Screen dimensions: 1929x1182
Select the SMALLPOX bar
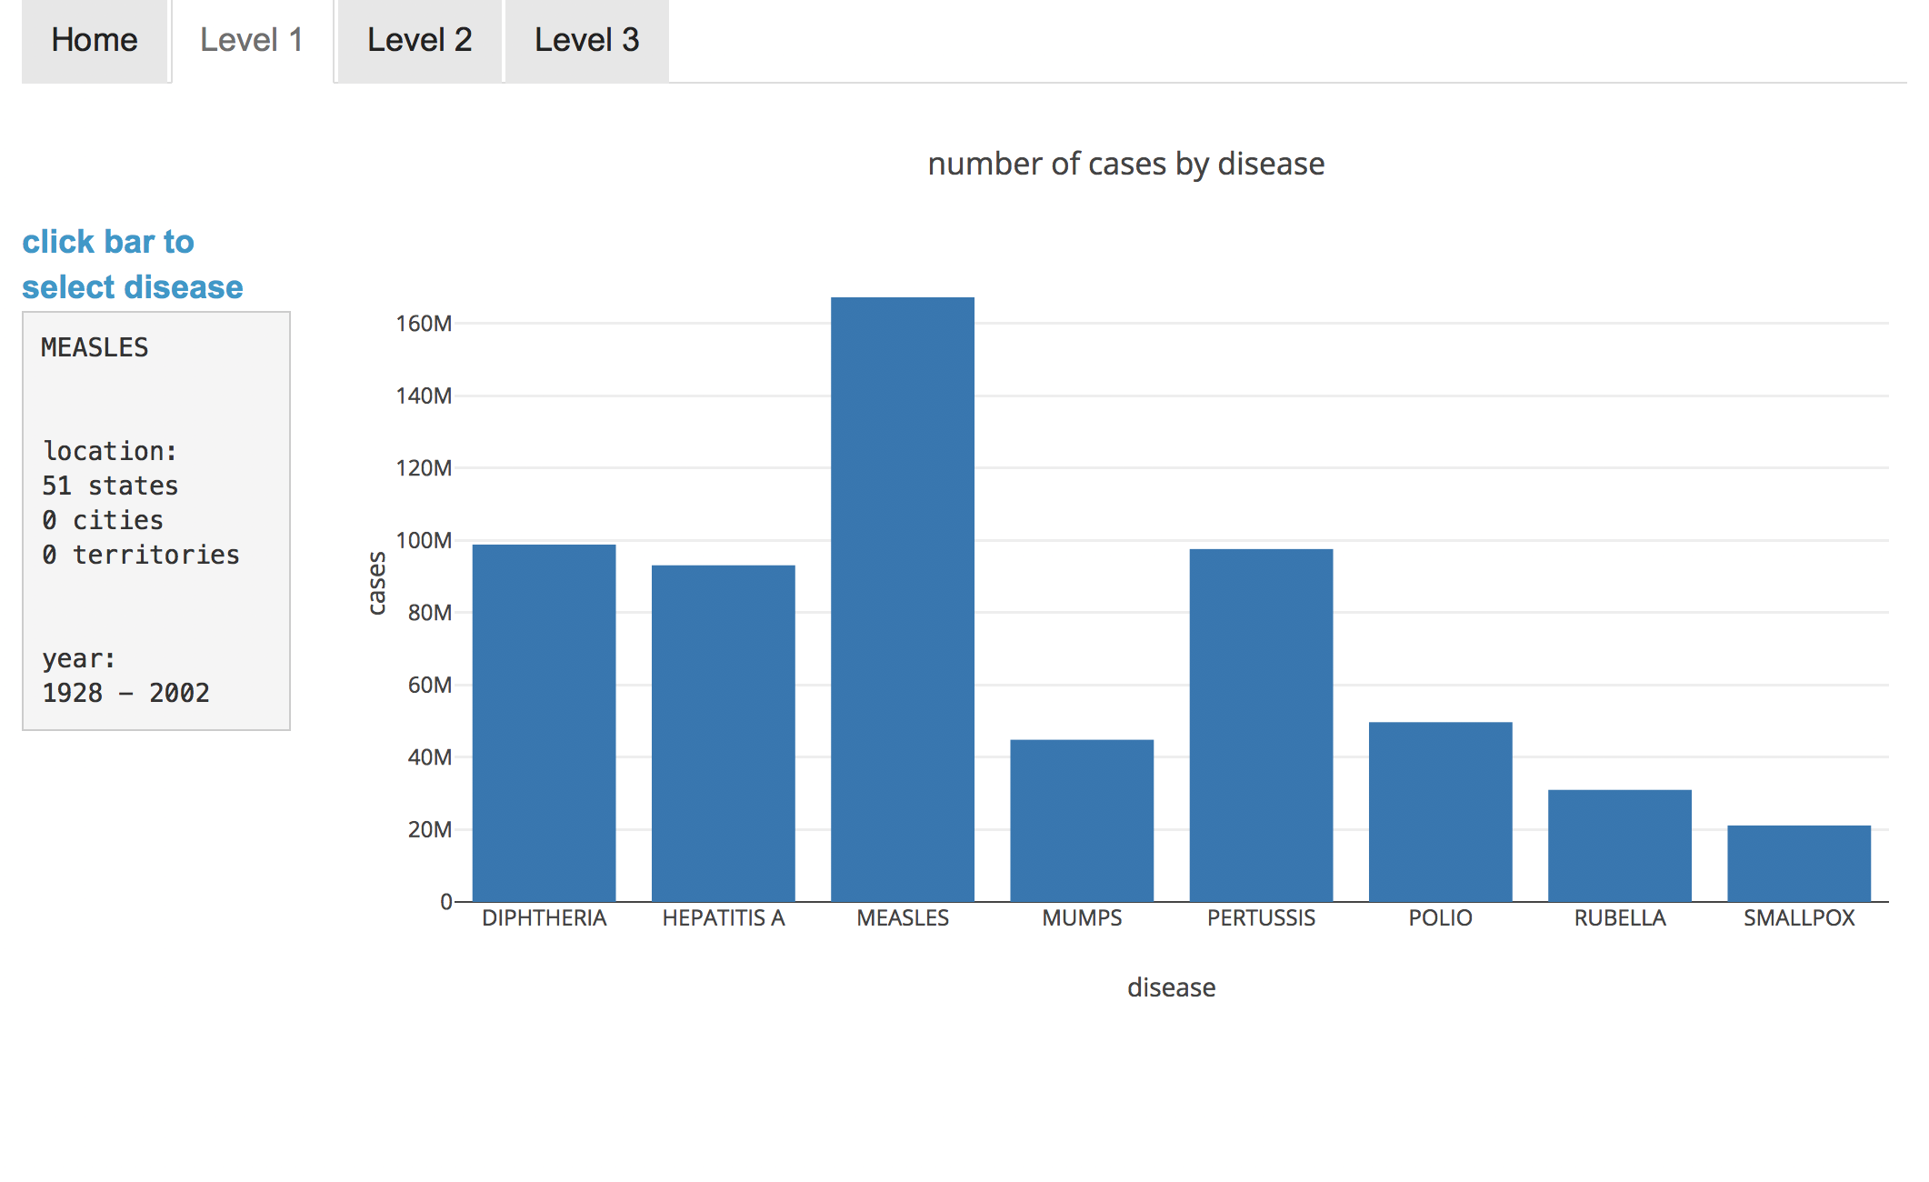pyautogui.click(x=1798, y=863)
